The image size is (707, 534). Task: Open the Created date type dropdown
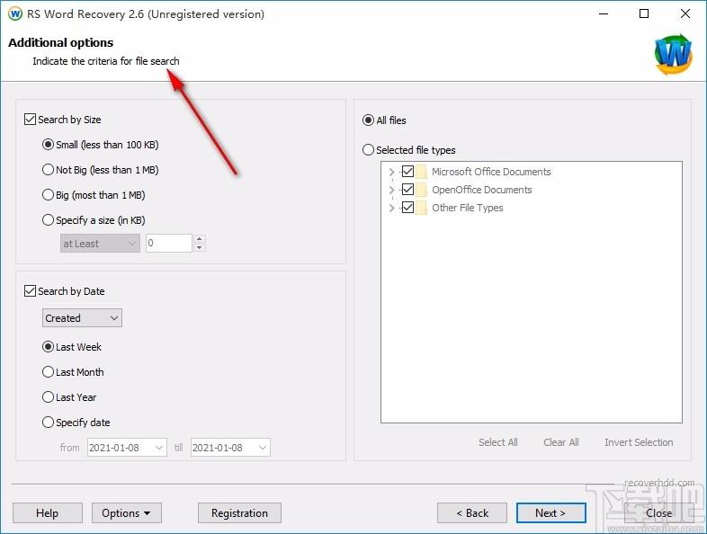[82, 318]
